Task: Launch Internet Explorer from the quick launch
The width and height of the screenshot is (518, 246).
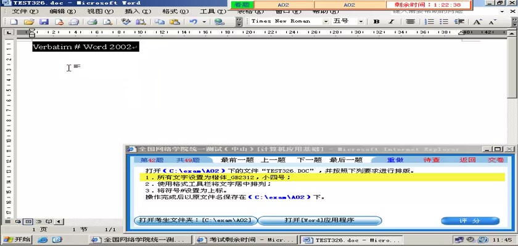Action: point(43,240)
